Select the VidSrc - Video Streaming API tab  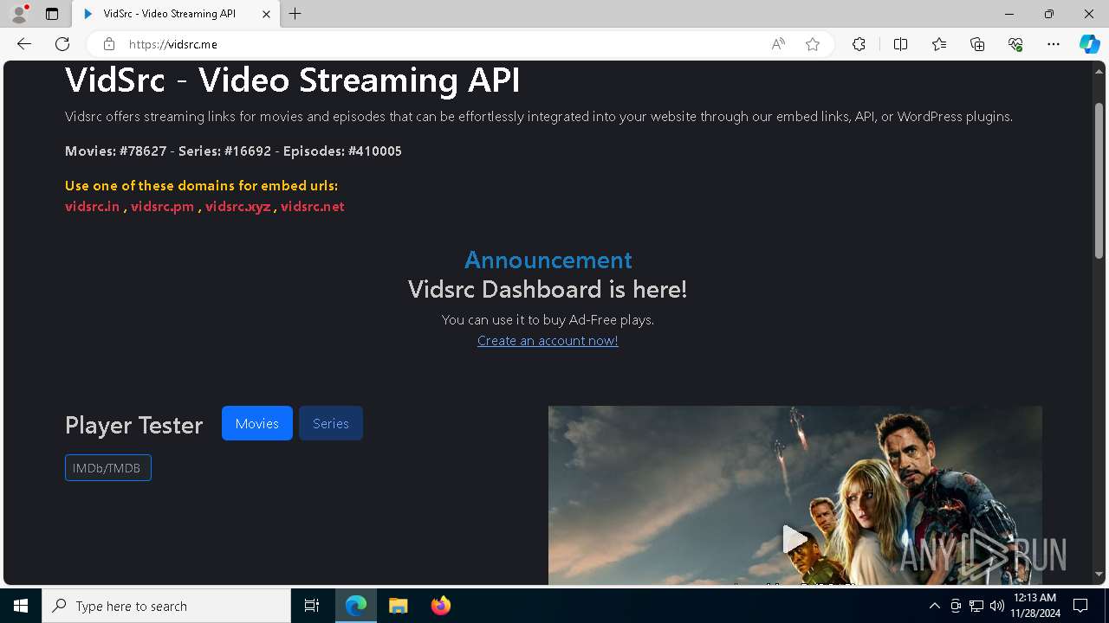(177, 14)
